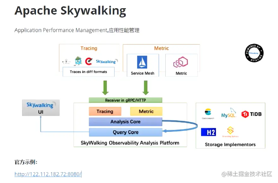Click the Traces in diff formats label

tap(88, 72)
